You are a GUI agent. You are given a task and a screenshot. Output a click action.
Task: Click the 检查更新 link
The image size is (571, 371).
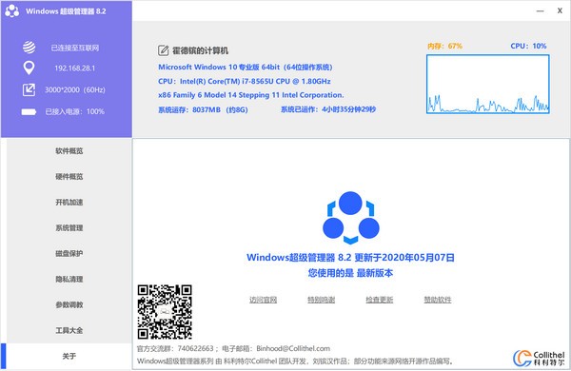(x=380, y=300)
